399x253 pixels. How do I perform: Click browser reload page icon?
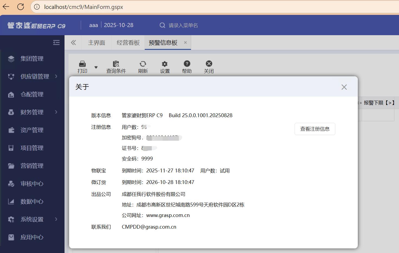(21, 7)
